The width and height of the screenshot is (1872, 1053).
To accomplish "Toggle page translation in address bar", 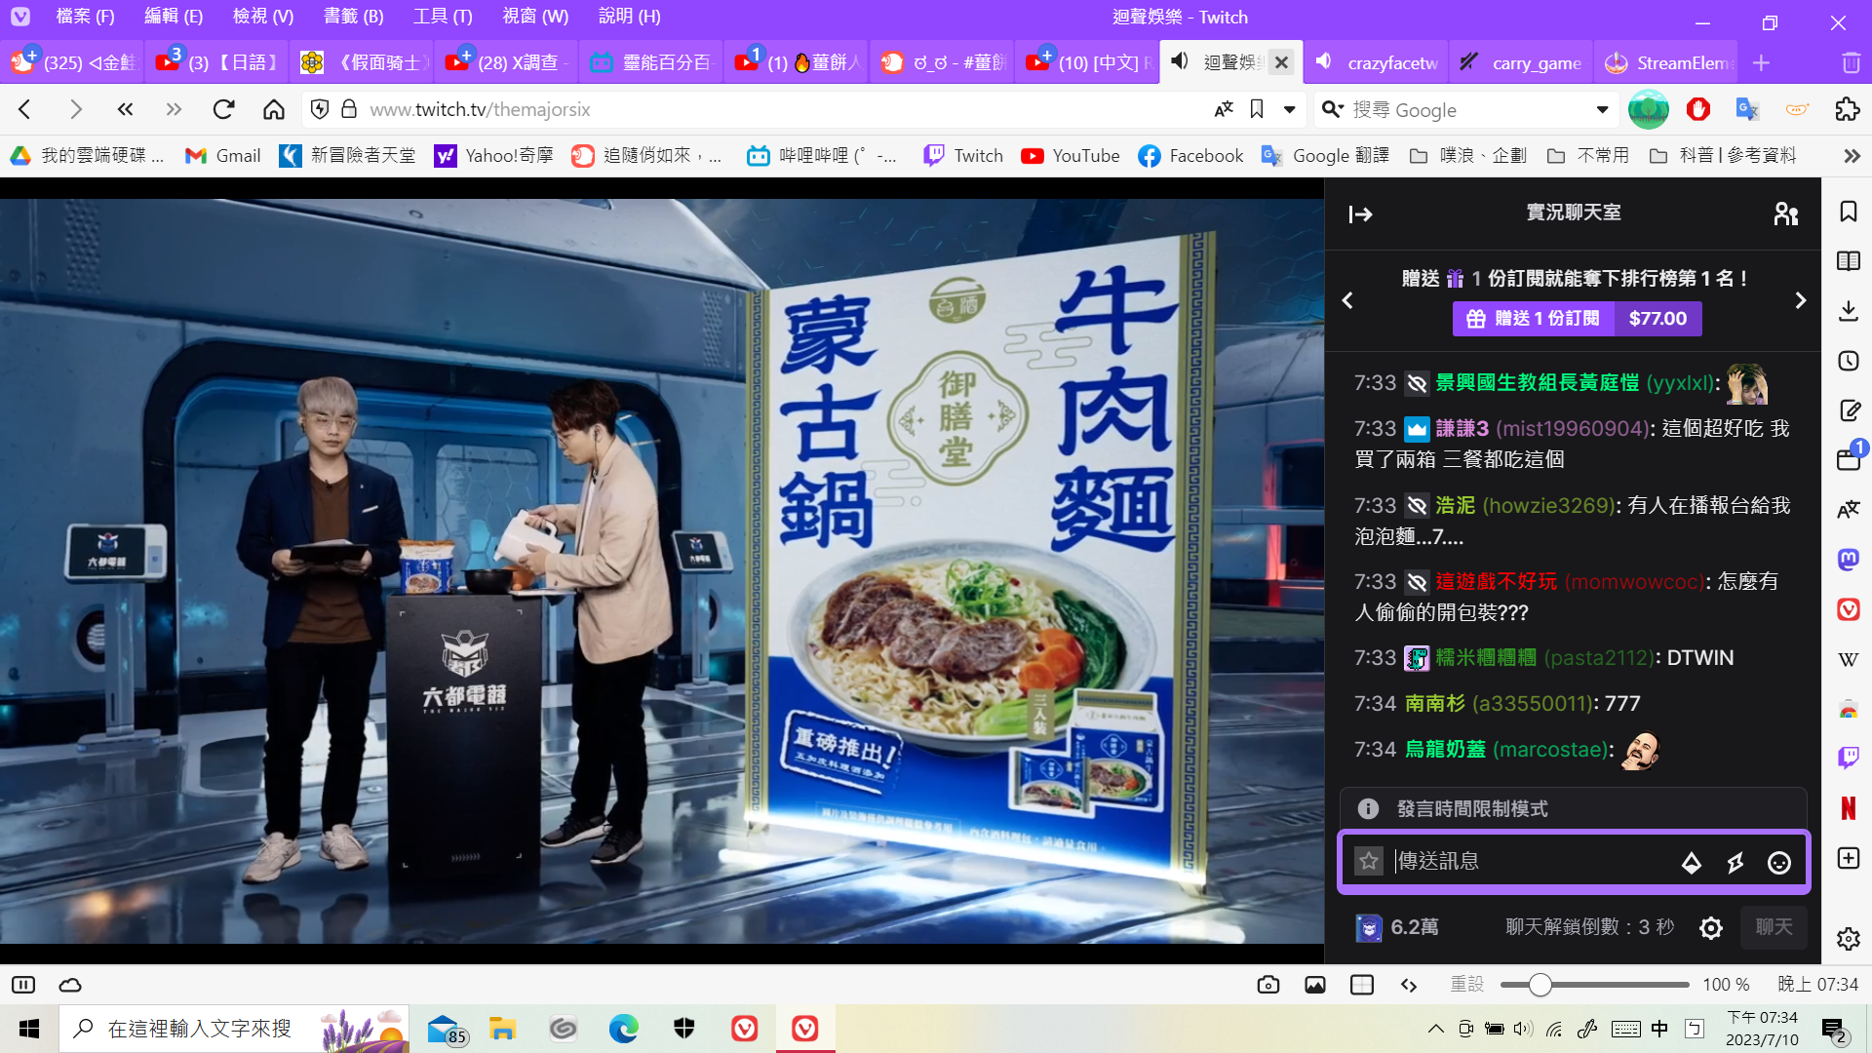I will [1225, 109].
